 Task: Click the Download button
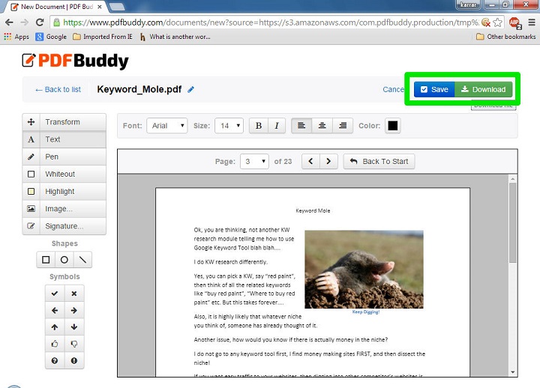pyautogui.click(x=484, y=89)
